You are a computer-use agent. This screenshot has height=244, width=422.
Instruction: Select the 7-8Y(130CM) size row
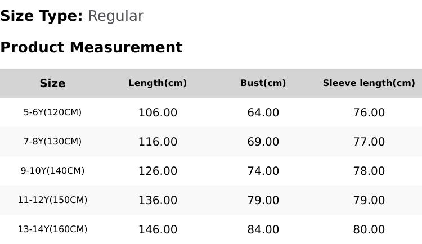coord(52,142)
